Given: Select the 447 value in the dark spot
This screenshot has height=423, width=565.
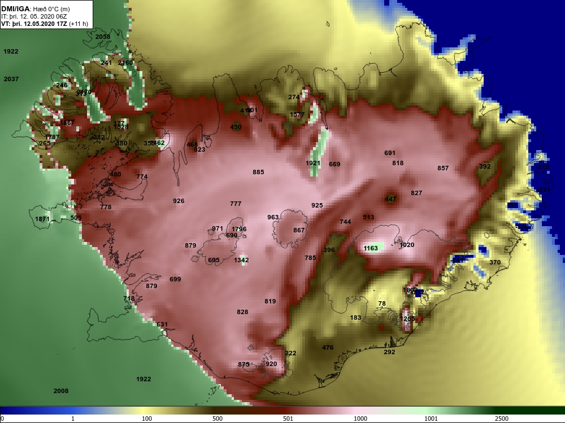Looking at the screenshot, I should pyautogui.click(x=390, y=199).
